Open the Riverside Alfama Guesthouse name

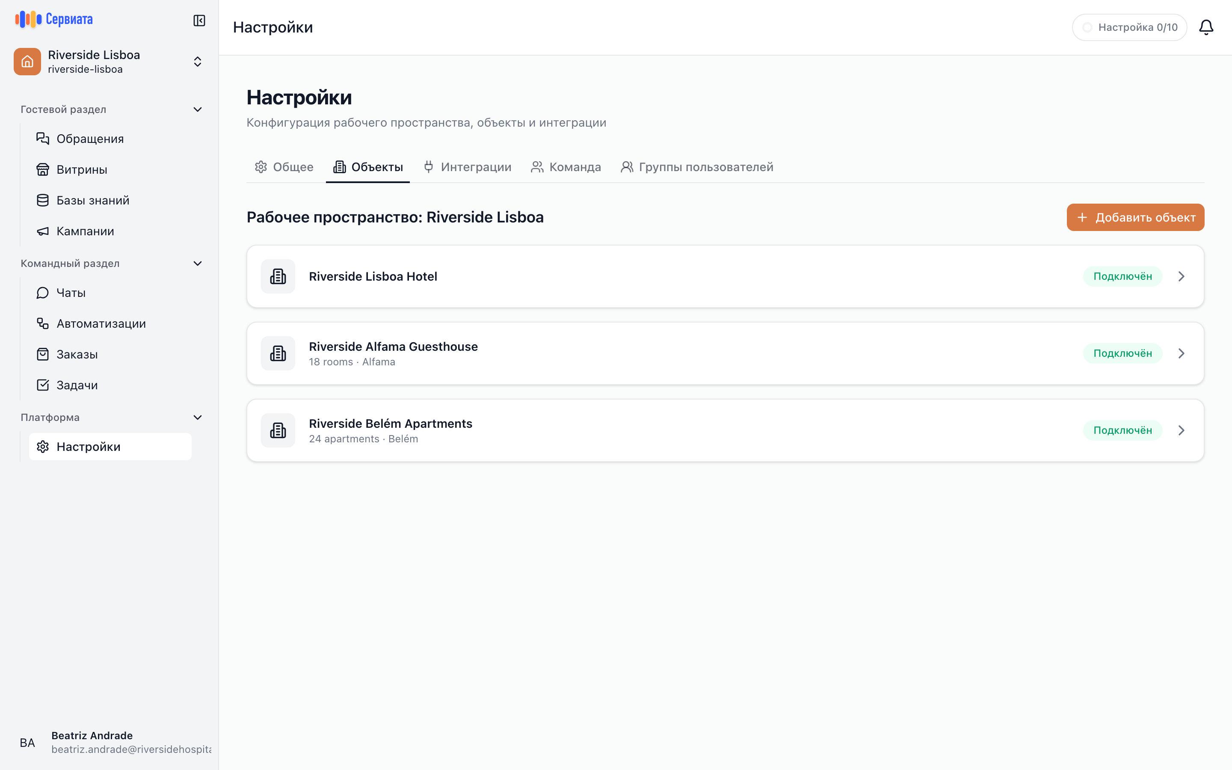click(394, 346)
